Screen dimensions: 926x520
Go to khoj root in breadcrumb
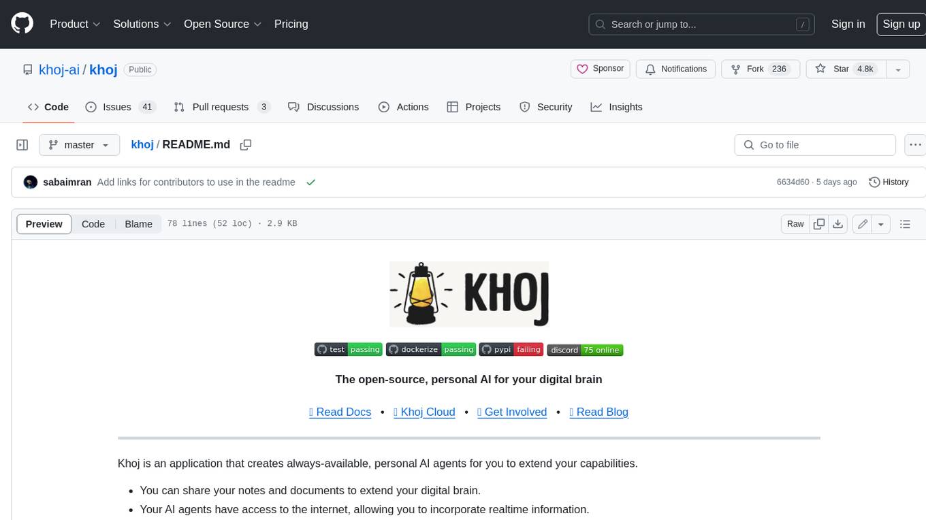point(142,145)
